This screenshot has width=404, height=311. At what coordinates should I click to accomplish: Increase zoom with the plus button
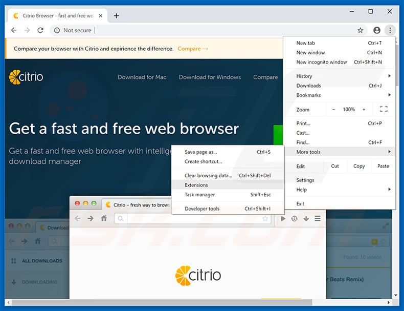click(x=364, y=110)
